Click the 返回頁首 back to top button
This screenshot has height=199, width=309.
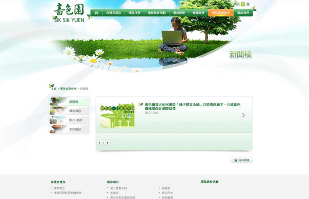[x=241, y=160]
